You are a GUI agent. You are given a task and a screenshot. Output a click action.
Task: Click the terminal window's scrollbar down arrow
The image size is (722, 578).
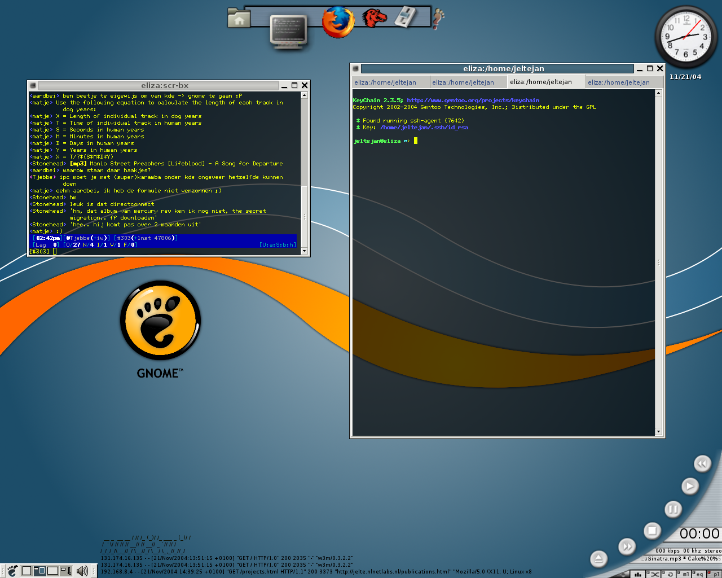coord(658,432)
